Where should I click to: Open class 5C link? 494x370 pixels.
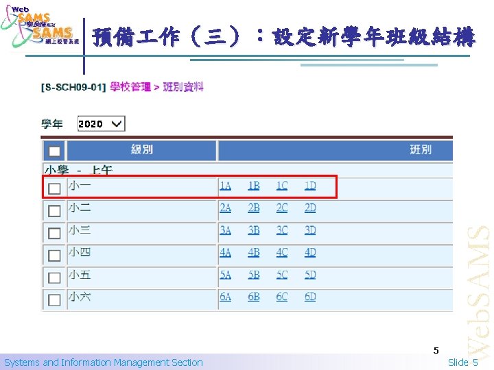coord(282,275)
